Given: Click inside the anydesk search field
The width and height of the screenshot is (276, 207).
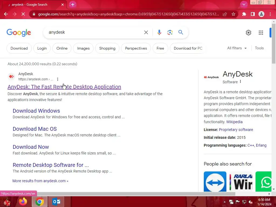Looking at the screenshot, I should tap(95, 32).
